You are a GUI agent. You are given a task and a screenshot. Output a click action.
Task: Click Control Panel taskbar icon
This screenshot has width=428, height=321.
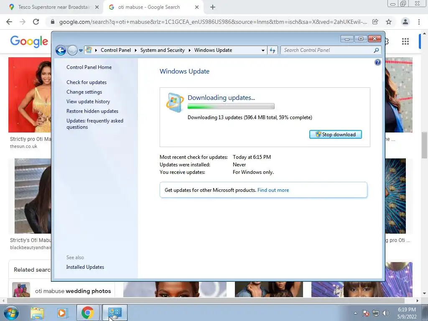click(115, 313)
